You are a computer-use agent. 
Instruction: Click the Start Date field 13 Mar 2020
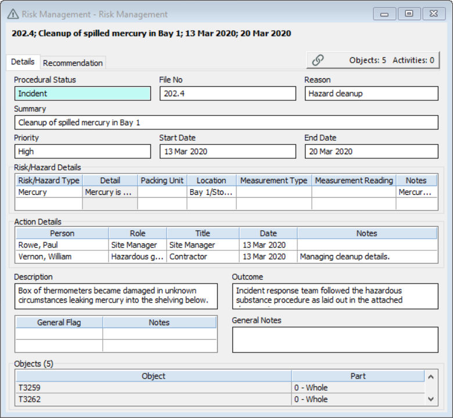(228, 151)
